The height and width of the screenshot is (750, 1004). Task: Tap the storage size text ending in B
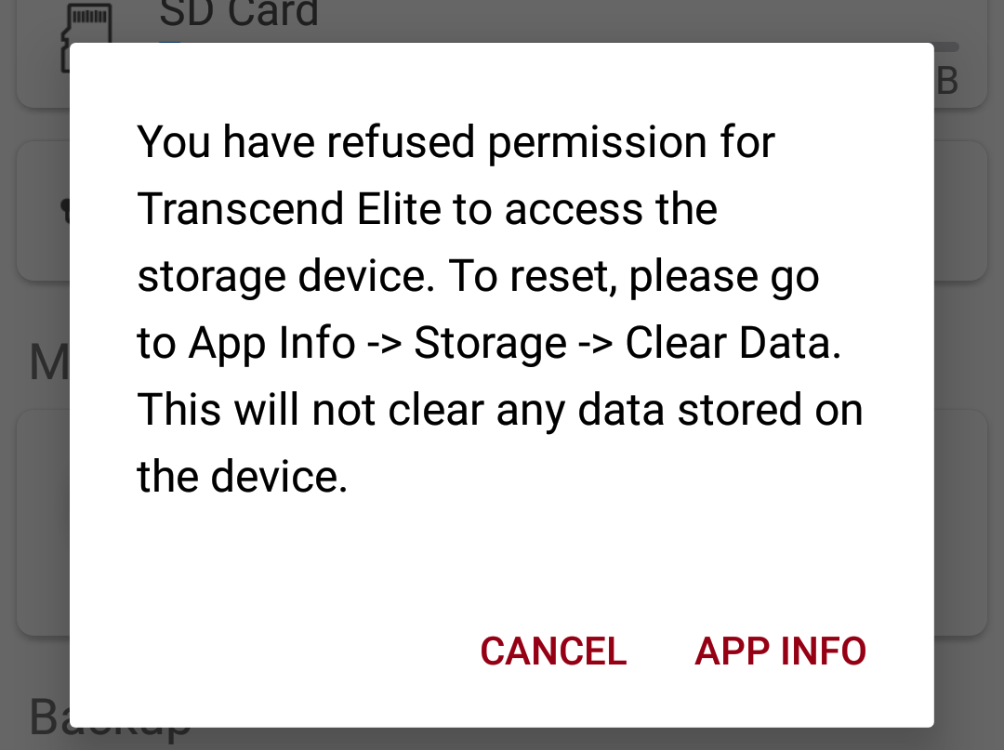click(x=946, y=82)
